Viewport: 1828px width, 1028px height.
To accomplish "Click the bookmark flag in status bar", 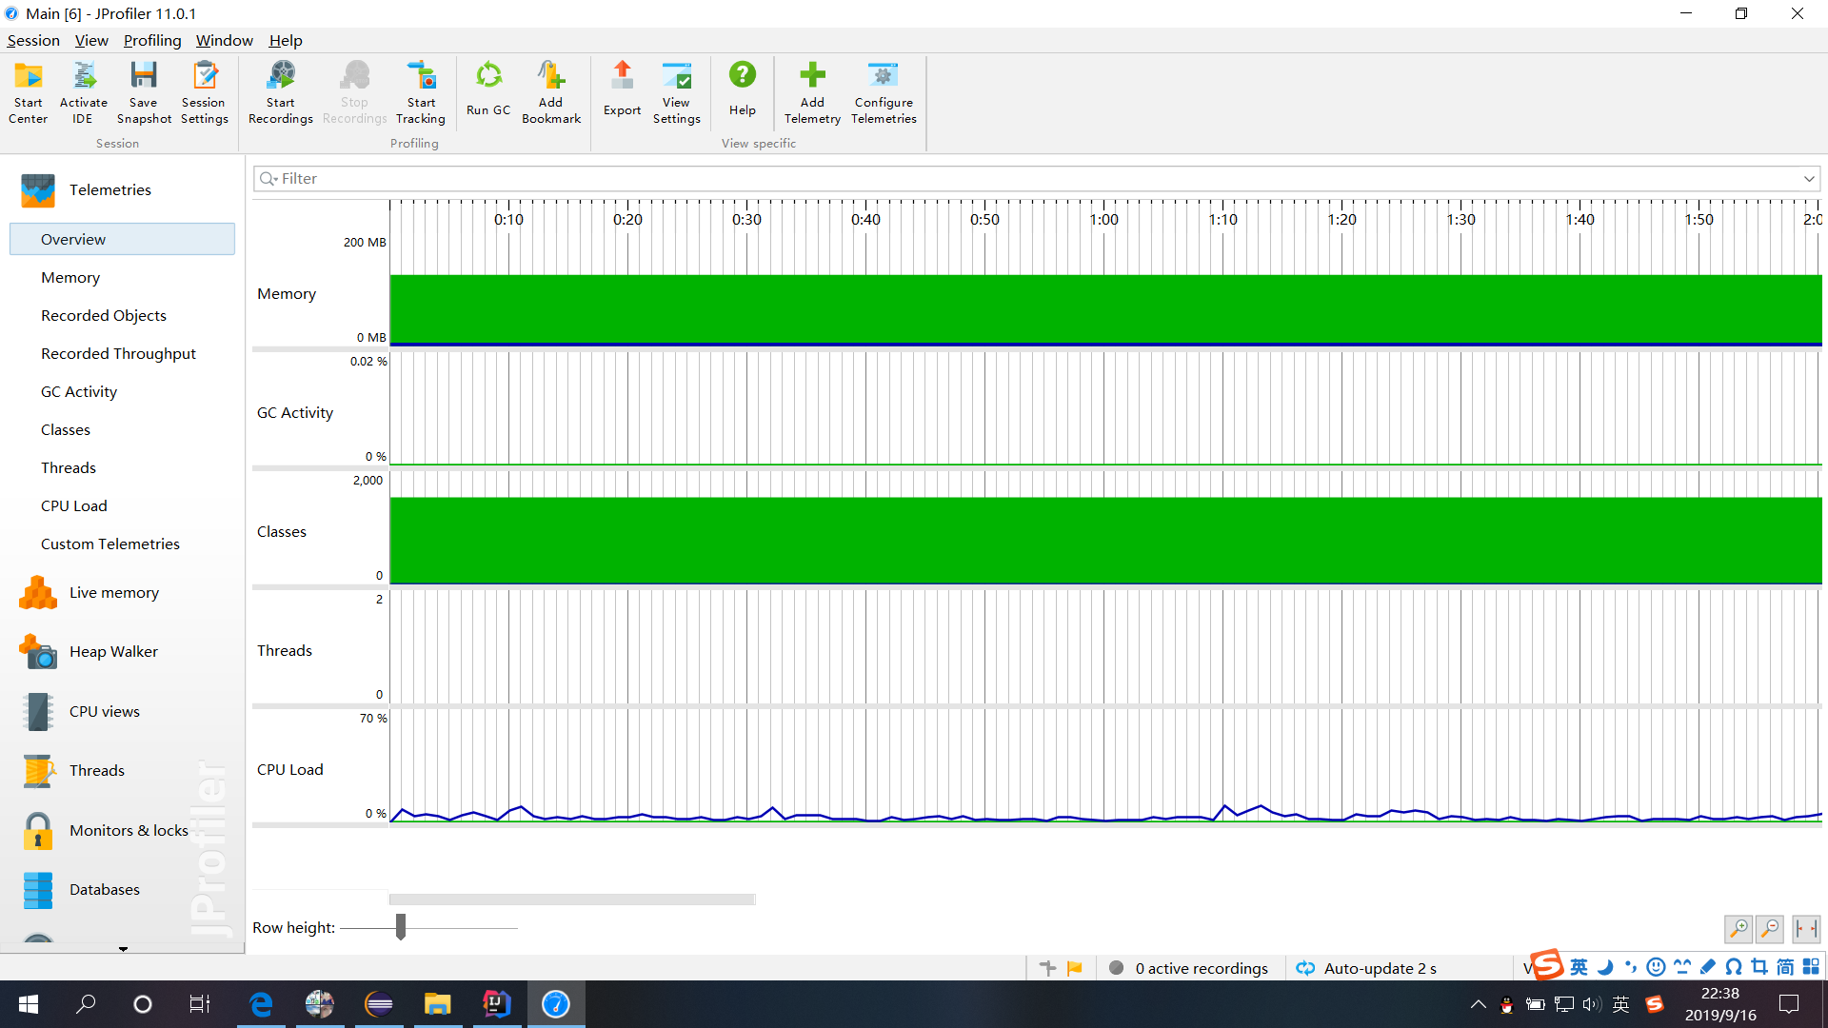I will [x=1075, y=968].
